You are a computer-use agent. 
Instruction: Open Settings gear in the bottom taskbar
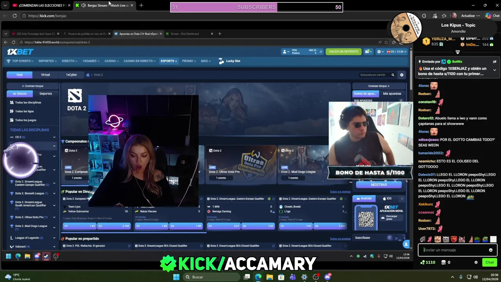[x=304, y=277]
